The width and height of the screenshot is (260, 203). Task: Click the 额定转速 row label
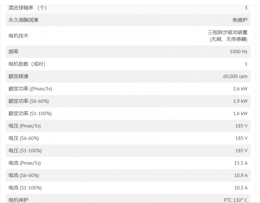click(x=19, y=76)
